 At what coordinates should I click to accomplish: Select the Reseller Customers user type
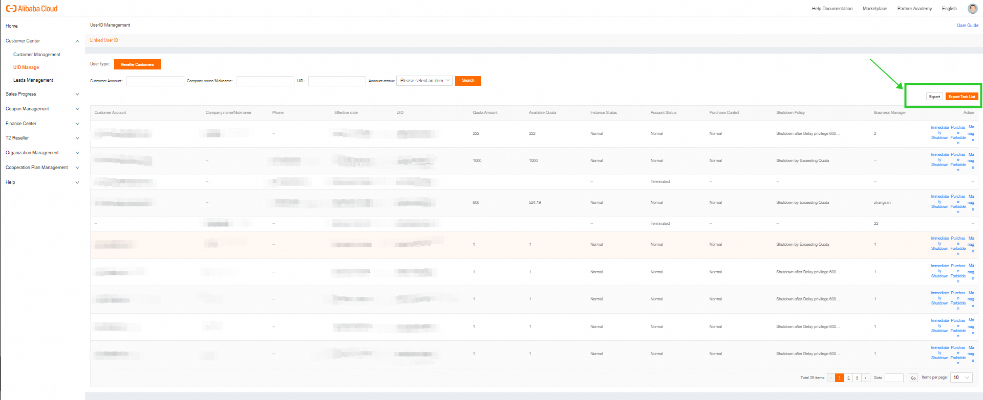[137, 64]
